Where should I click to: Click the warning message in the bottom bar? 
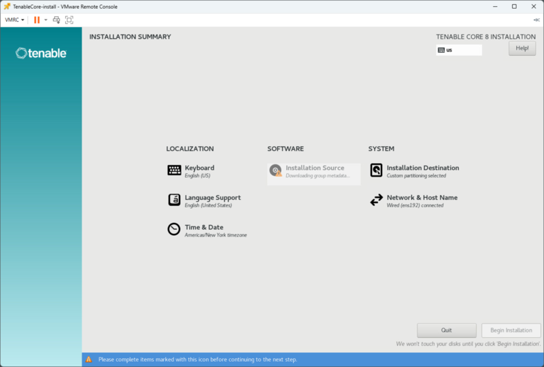click(198, 360)
